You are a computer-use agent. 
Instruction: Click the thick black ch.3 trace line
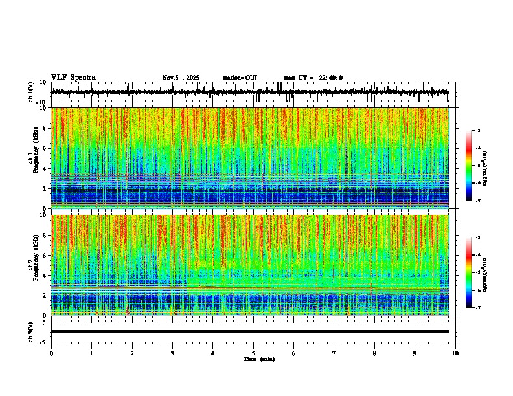pyautogui.click(x=250, y=331)
